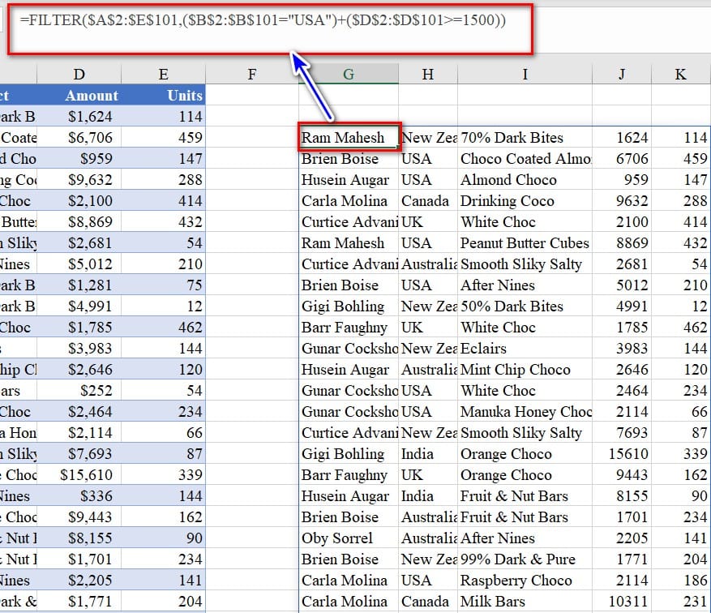Select the column K header
This screenshot has height=613, width=711.
click(680, 75)
